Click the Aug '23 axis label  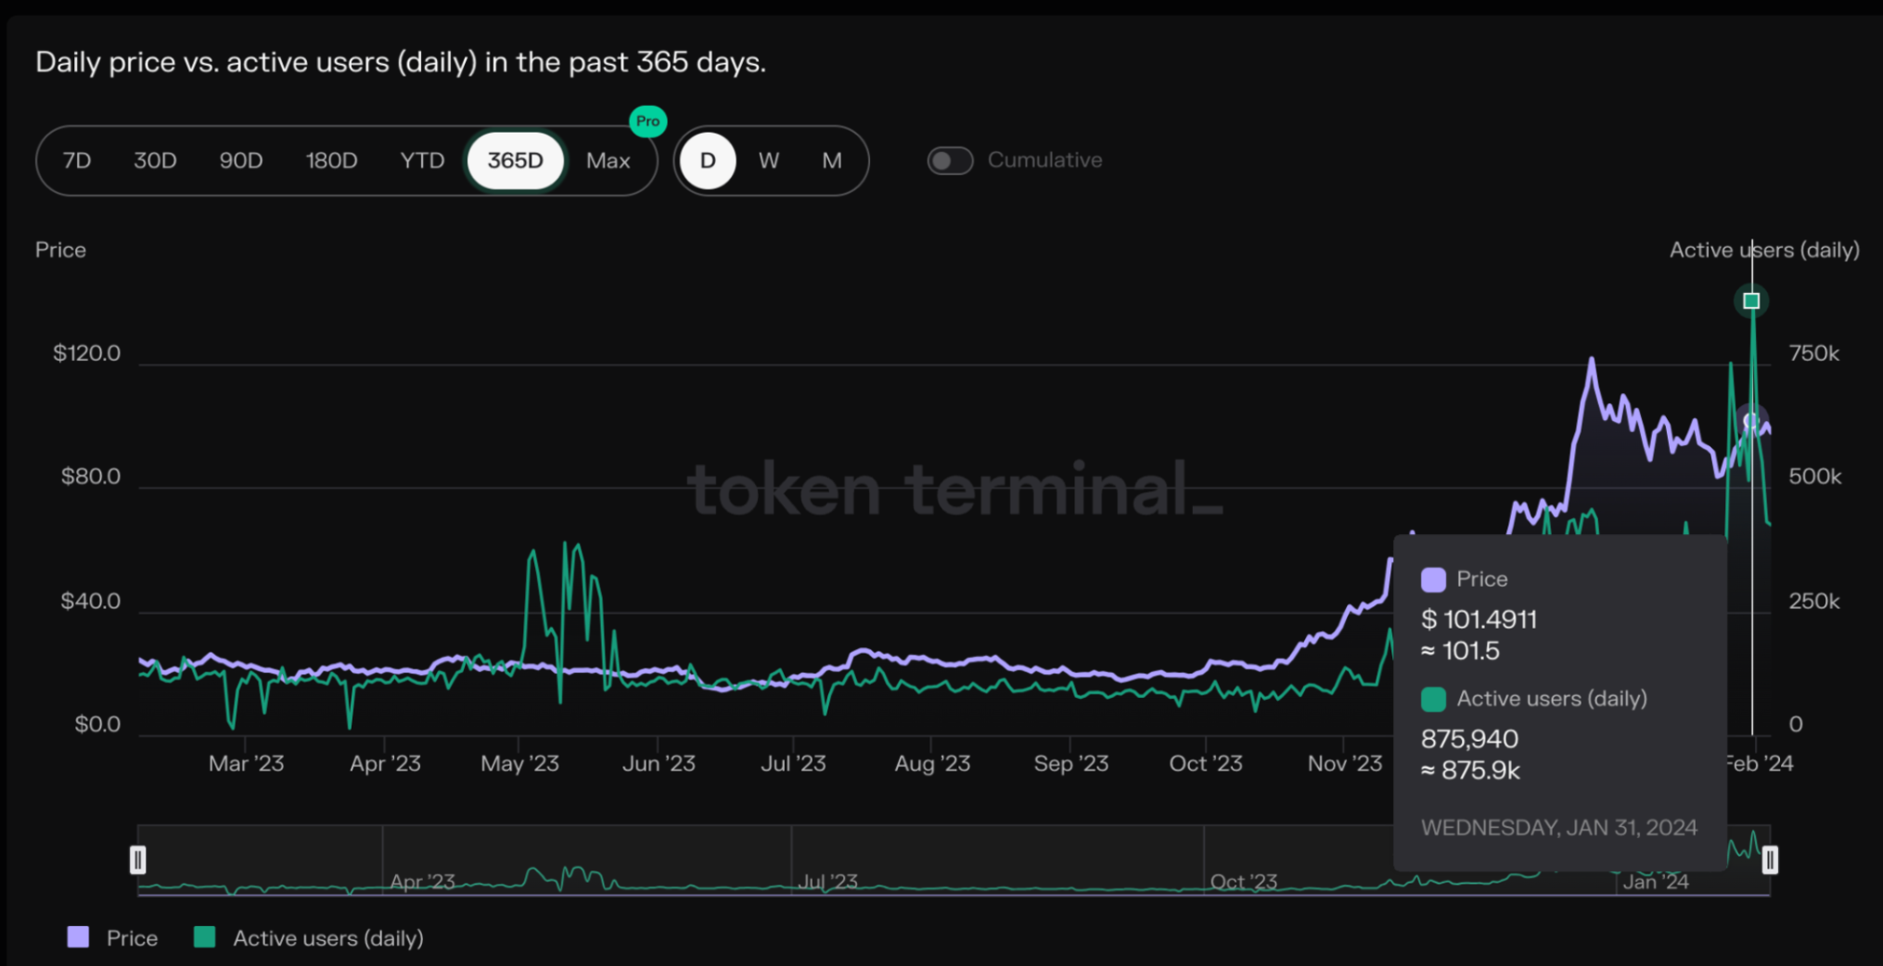(x=932, y=764)
